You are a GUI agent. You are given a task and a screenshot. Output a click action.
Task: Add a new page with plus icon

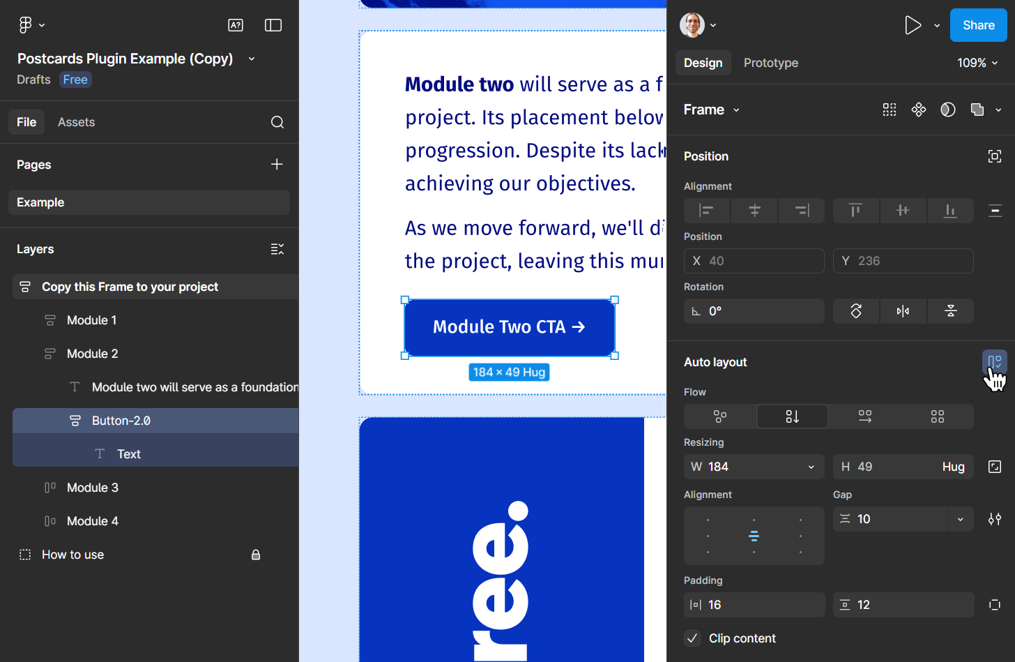(x=277, y=164)
